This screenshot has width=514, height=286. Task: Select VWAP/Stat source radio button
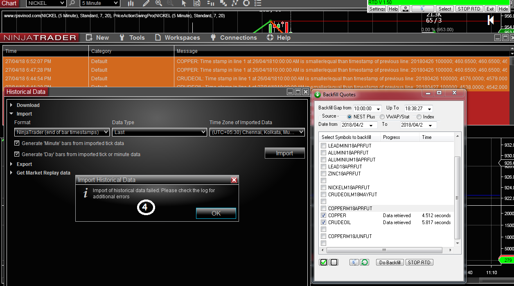coord(382,117)
